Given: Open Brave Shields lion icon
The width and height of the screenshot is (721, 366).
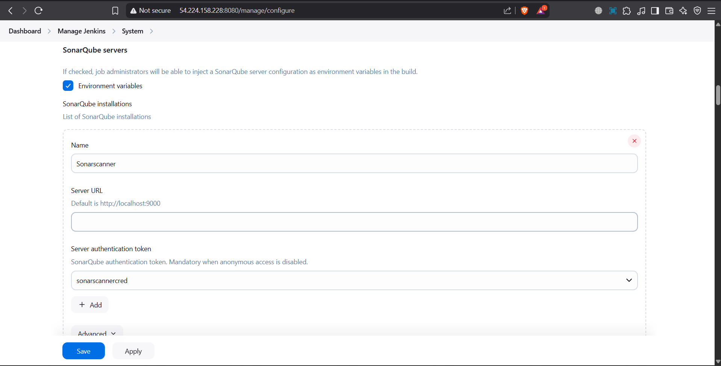Looking at the screenshot, I should (x=524, y=11).
